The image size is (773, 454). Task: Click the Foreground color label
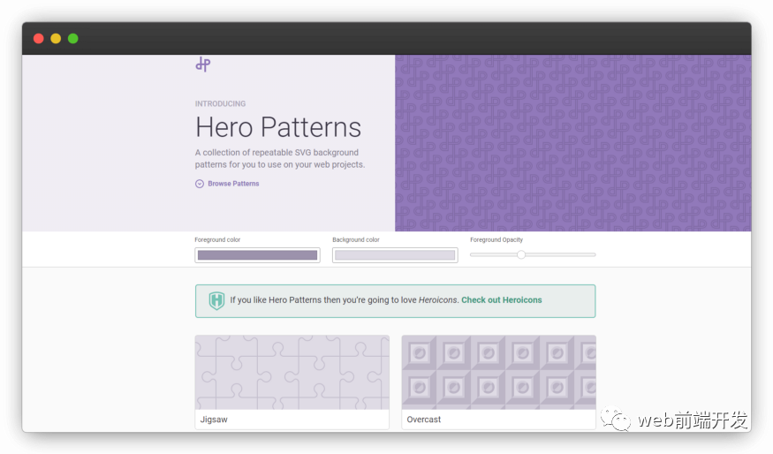[x=217, y=239]
